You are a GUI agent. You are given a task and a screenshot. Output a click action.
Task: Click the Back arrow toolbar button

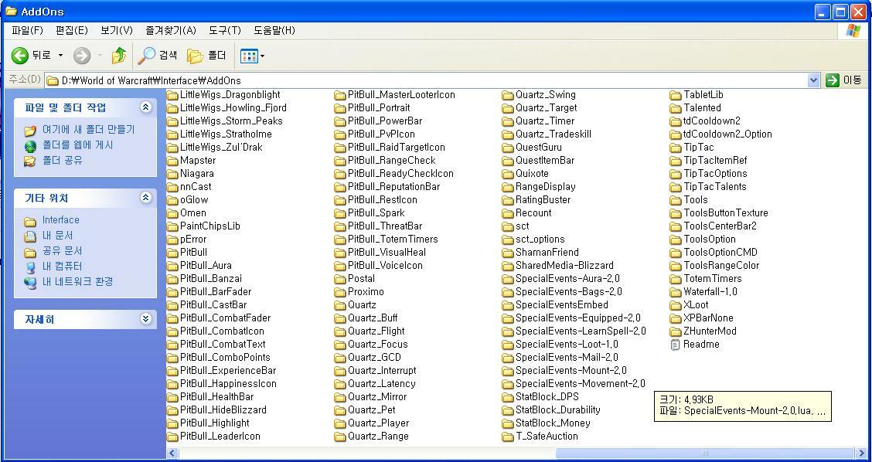20,56
